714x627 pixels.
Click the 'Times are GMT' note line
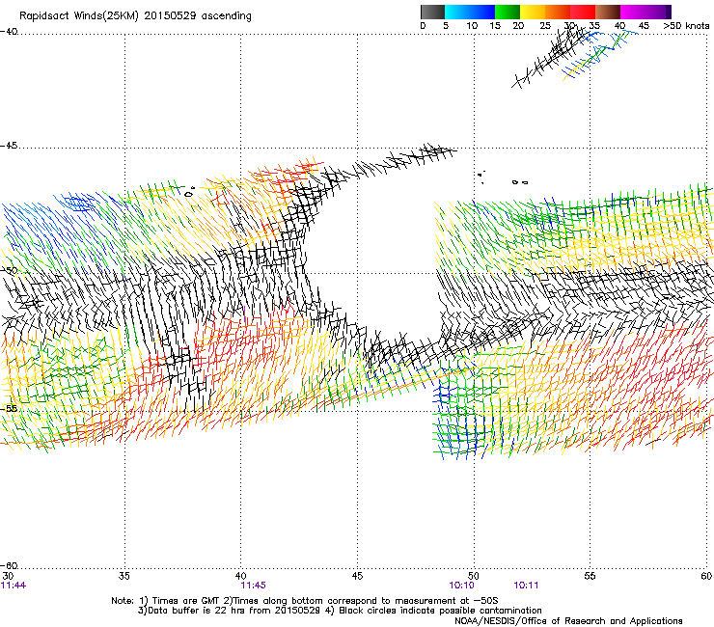[x=305, y=601]
